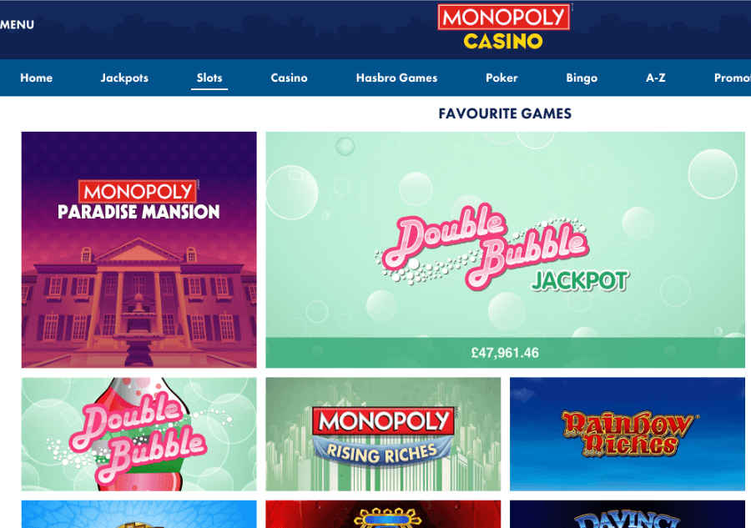751x528 pixels.
Task: Open Hasbro Games section
Action: tap(396, 78)
